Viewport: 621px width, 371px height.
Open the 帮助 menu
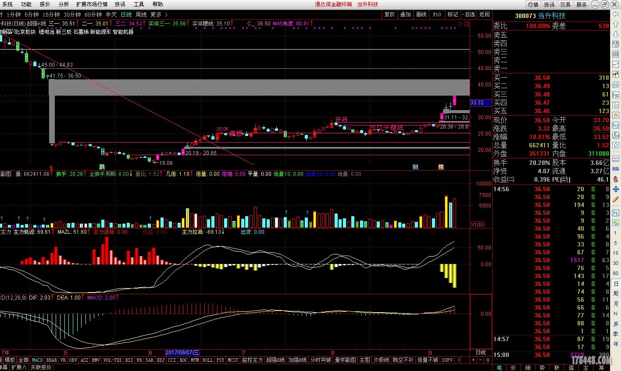(157, 4)
